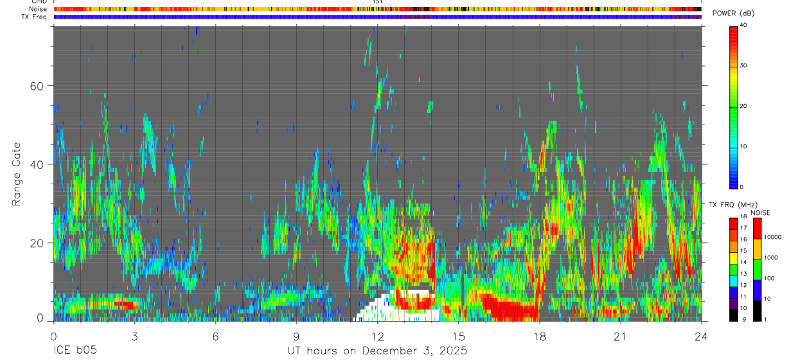Screen dimensions: 789x364
Task: Click the '24' hour tick on the time axis
Action: pos(702,336)
